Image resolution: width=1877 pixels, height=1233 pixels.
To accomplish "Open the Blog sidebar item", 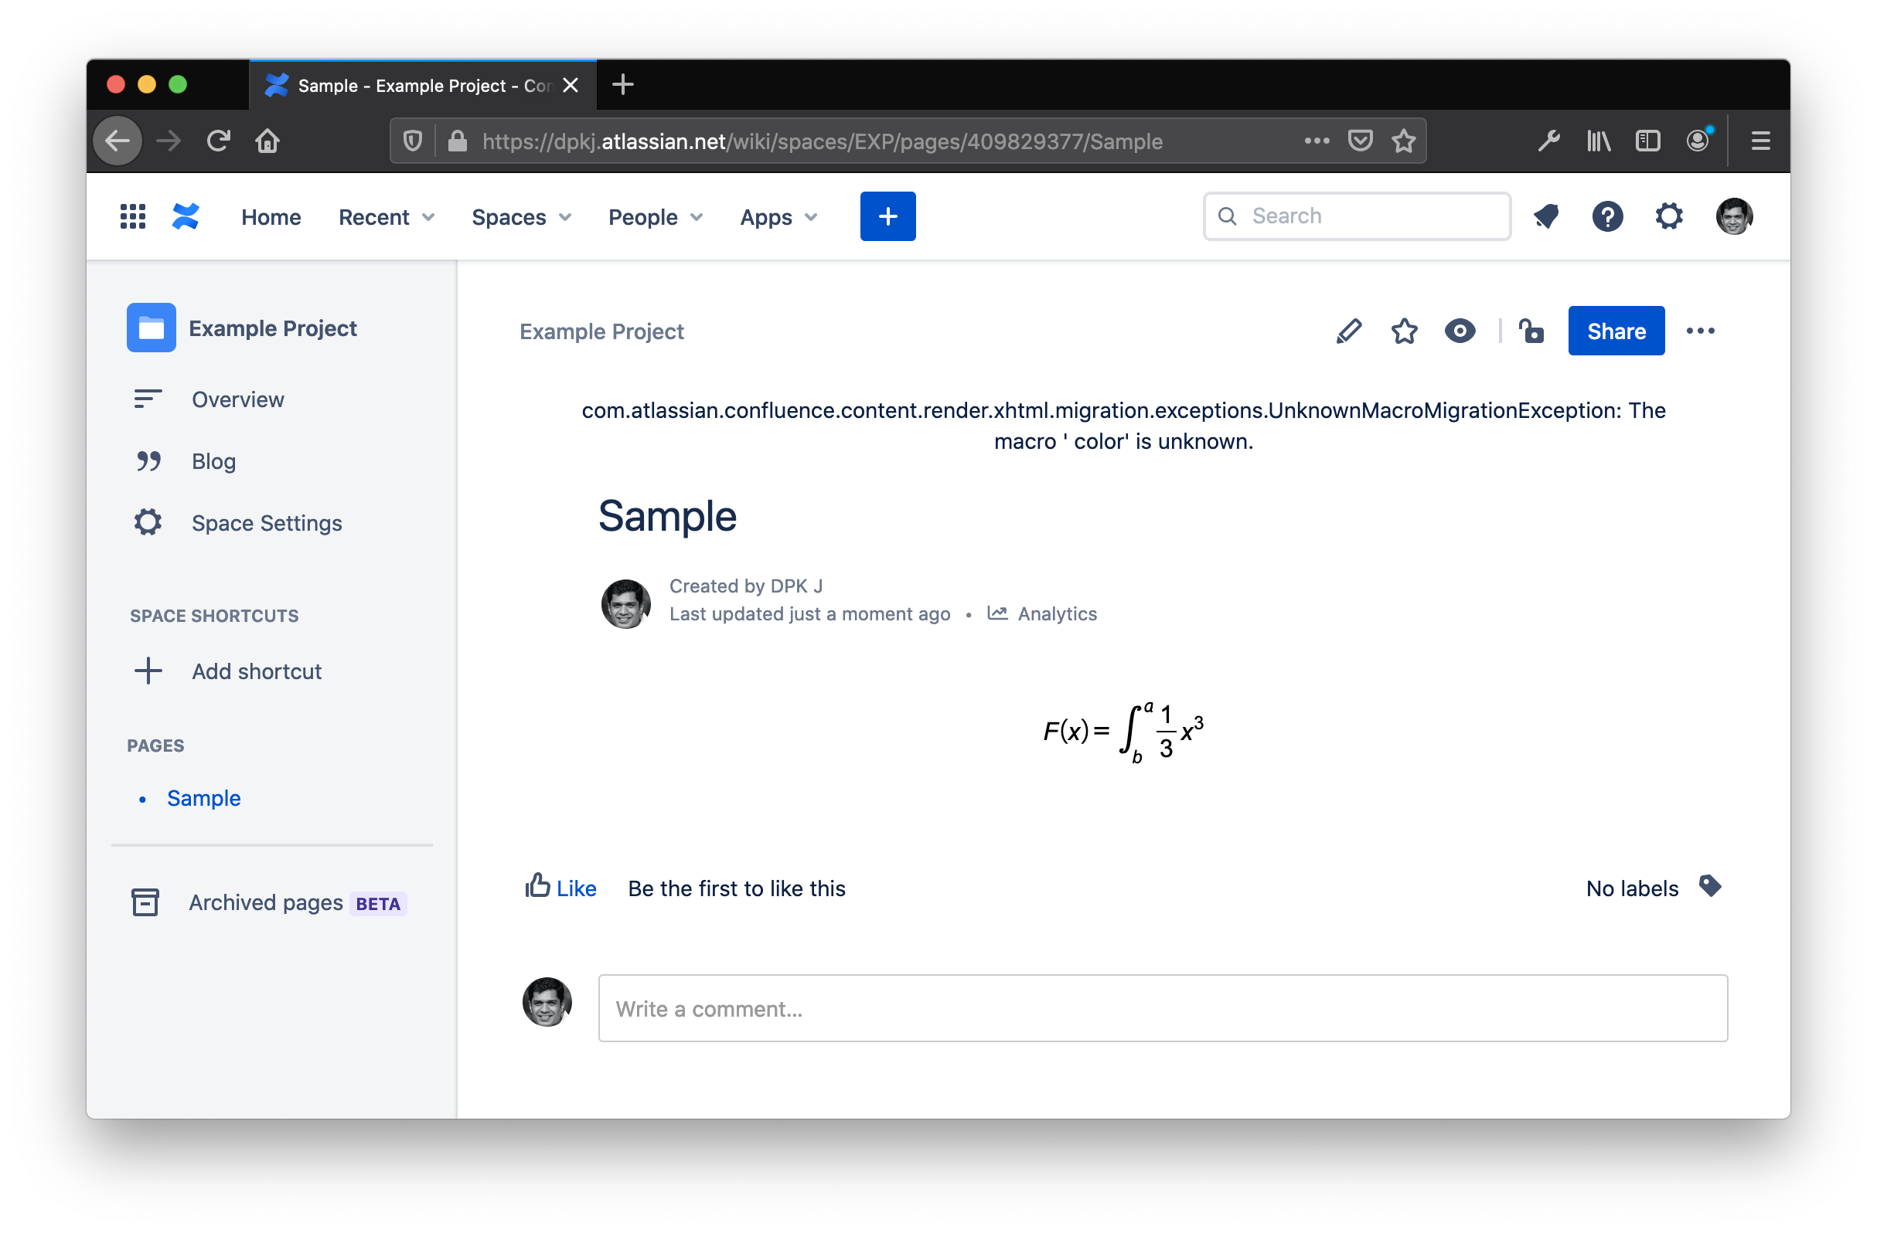I will [213, 461].
